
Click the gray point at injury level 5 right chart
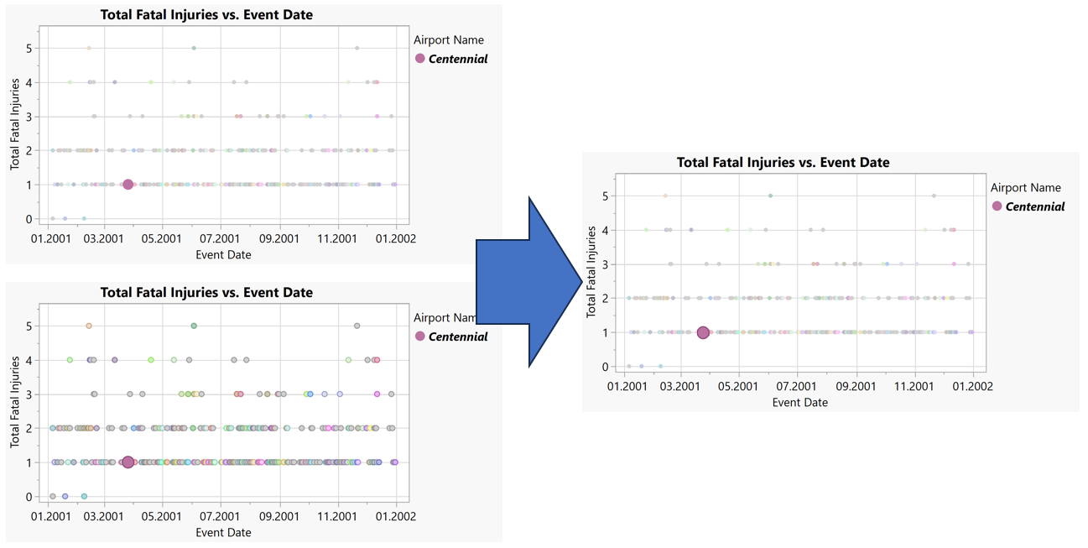tap(934, 196)
